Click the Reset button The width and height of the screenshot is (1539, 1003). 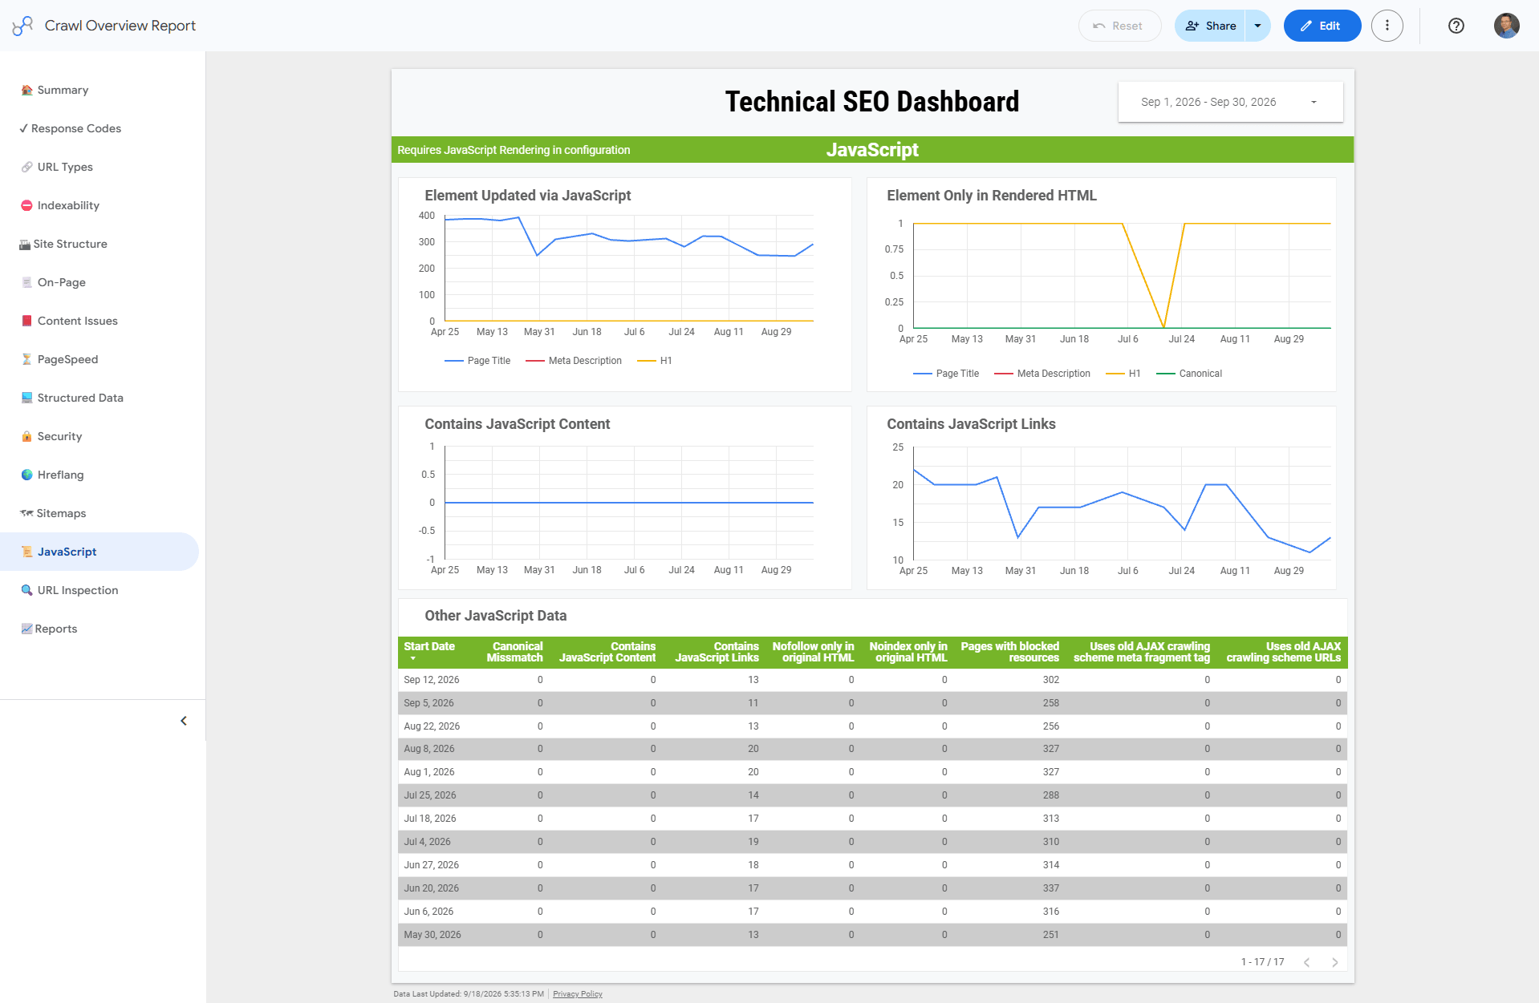(x=1119, y=26)
